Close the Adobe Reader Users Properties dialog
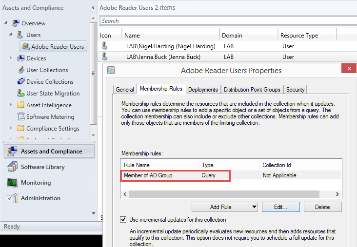 349,68
